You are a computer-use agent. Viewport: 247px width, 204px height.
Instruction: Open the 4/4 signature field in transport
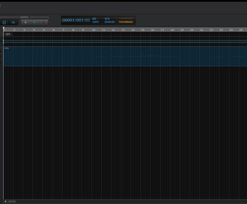tap(107, 19)
